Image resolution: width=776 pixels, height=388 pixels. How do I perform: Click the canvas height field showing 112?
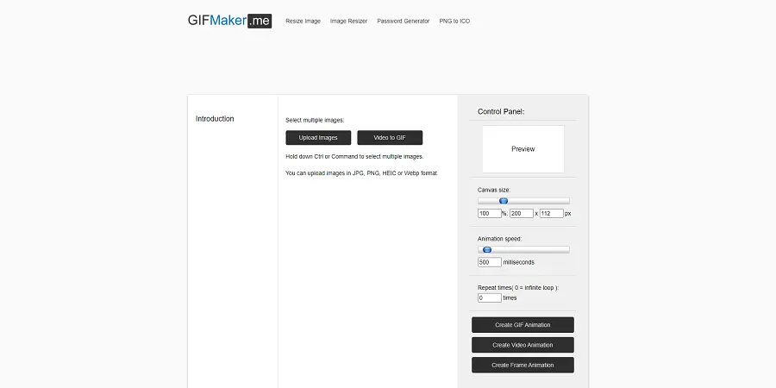point(551,213)
